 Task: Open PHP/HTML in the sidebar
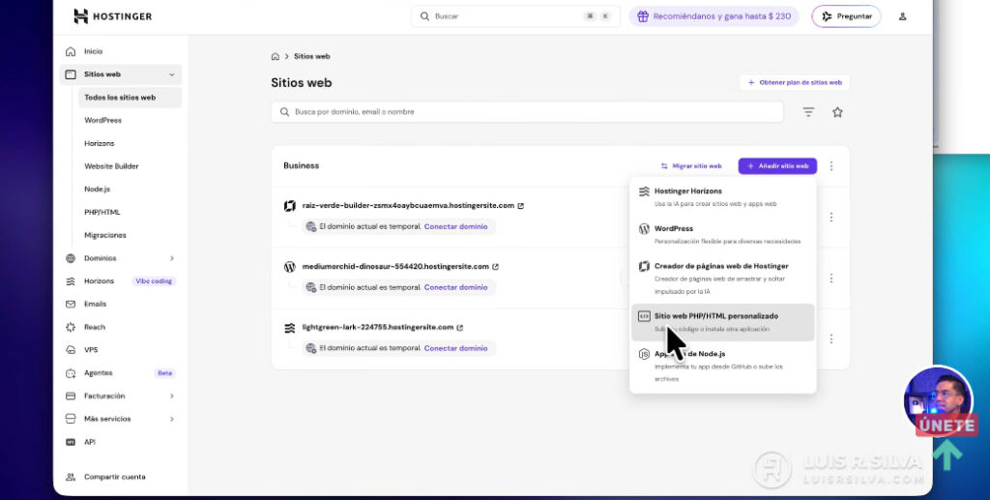[102, 212]
